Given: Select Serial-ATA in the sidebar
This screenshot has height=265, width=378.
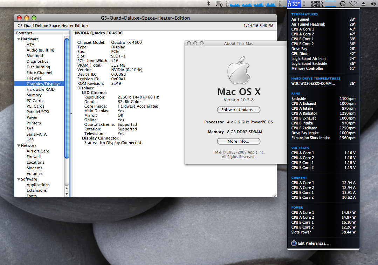Looking at the screenshot, I should (x=37, y=134).
